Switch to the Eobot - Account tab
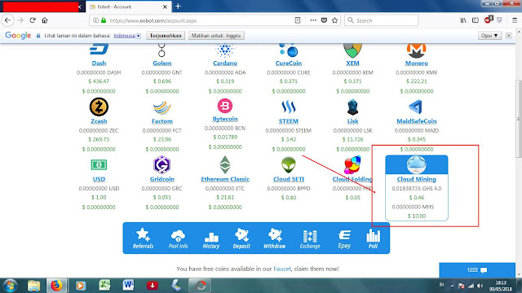Screen dimensions: 522x293 pos(128,7)
